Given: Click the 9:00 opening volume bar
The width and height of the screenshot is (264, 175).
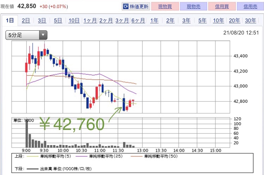Looking at the screenshot, I should [x=26, y=134].
